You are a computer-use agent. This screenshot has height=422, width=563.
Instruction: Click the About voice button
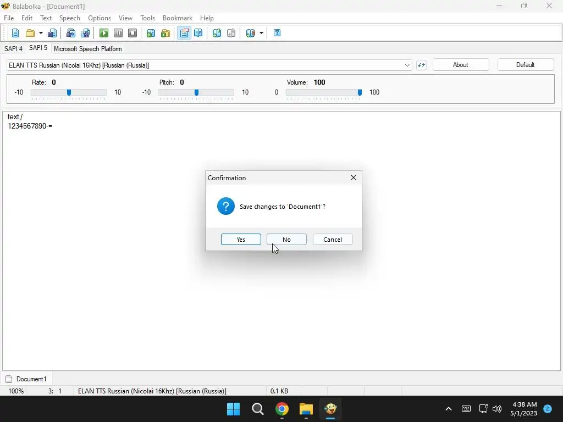[x=461, y=65]
